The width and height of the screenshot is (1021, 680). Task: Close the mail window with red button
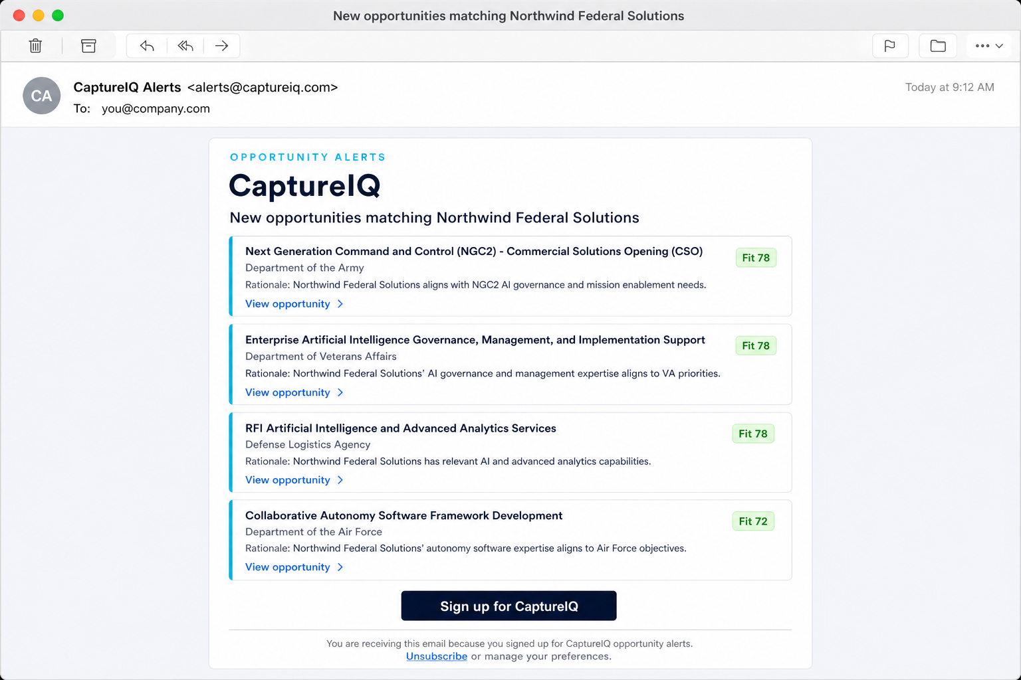click(19, 15)
